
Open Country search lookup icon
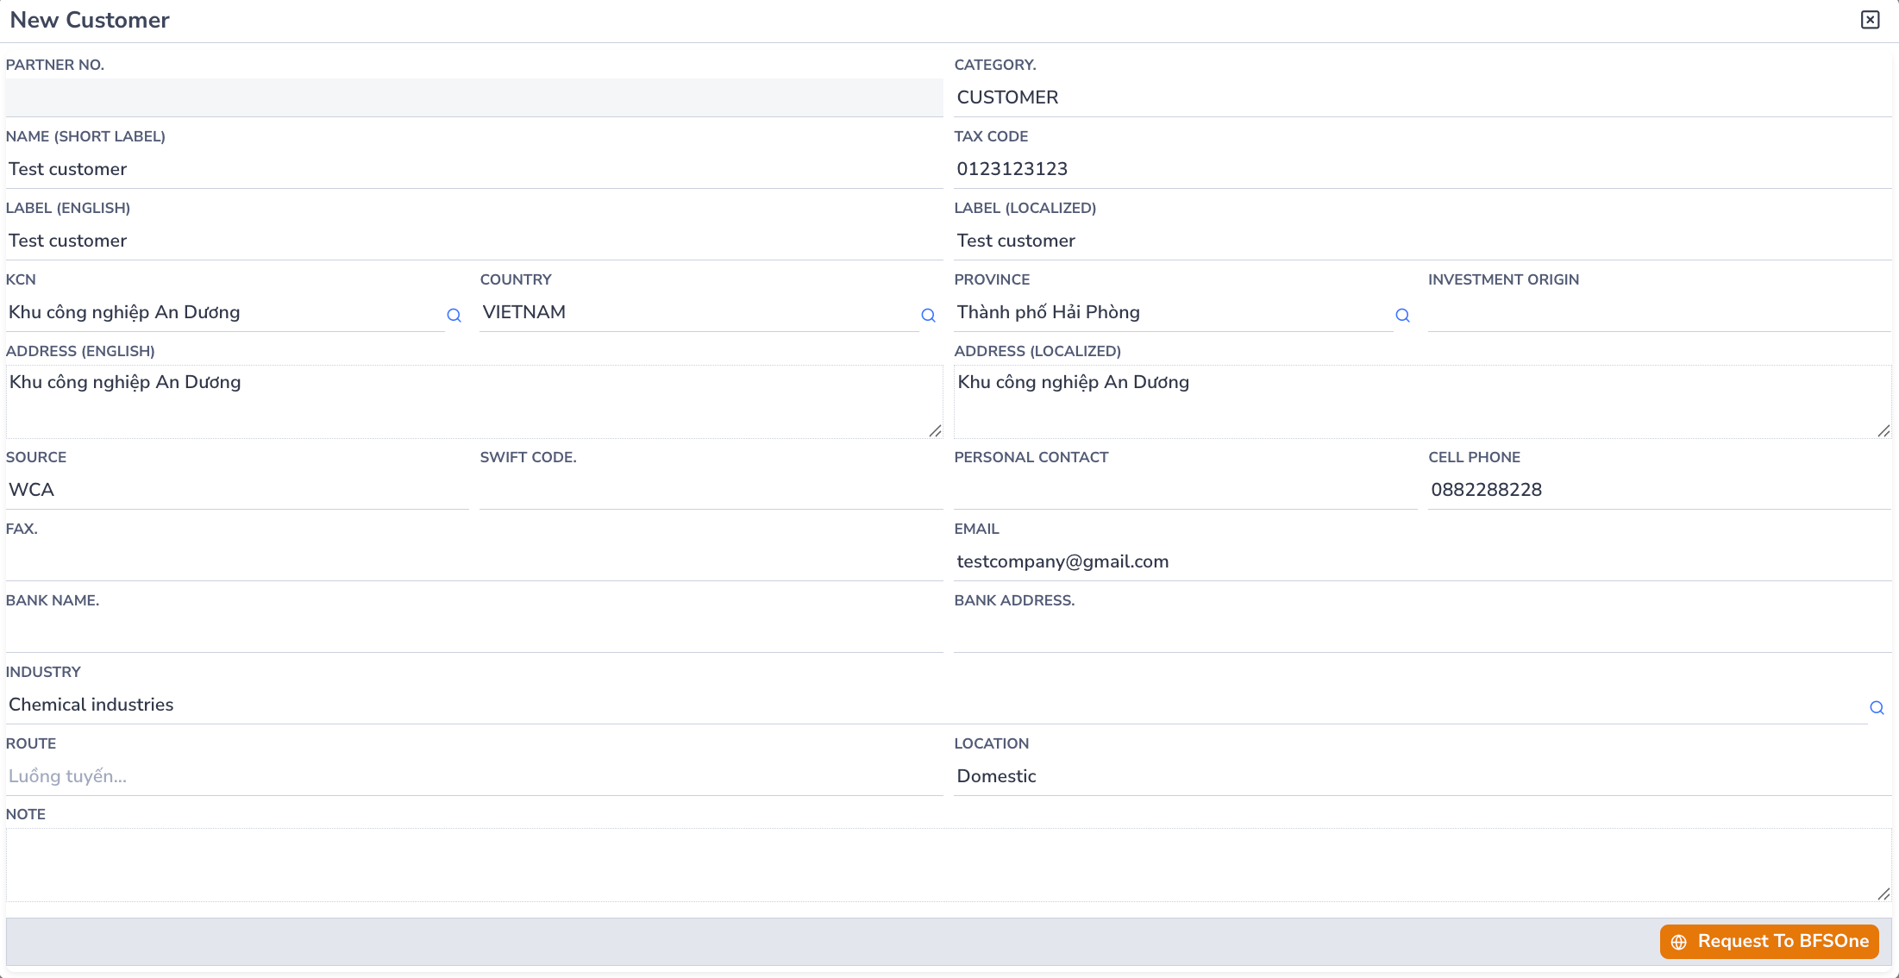(x=928, y=316)
